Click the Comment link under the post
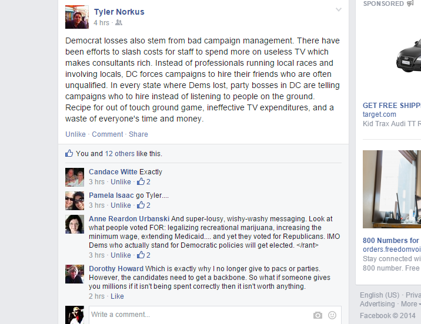 tap(108, 134)
